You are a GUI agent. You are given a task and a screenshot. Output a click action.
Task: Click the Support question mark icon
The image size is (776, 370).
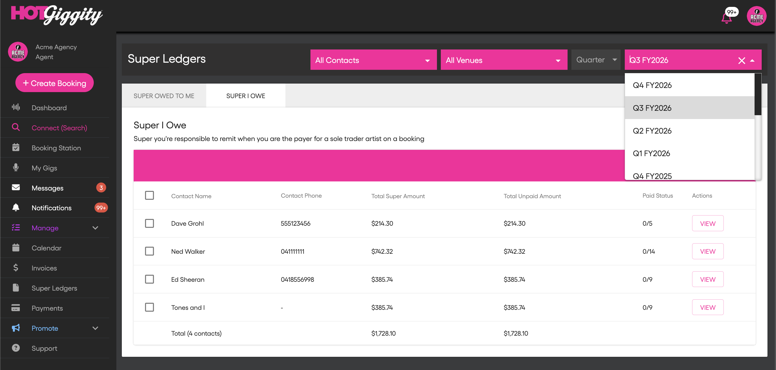(16, 348)
